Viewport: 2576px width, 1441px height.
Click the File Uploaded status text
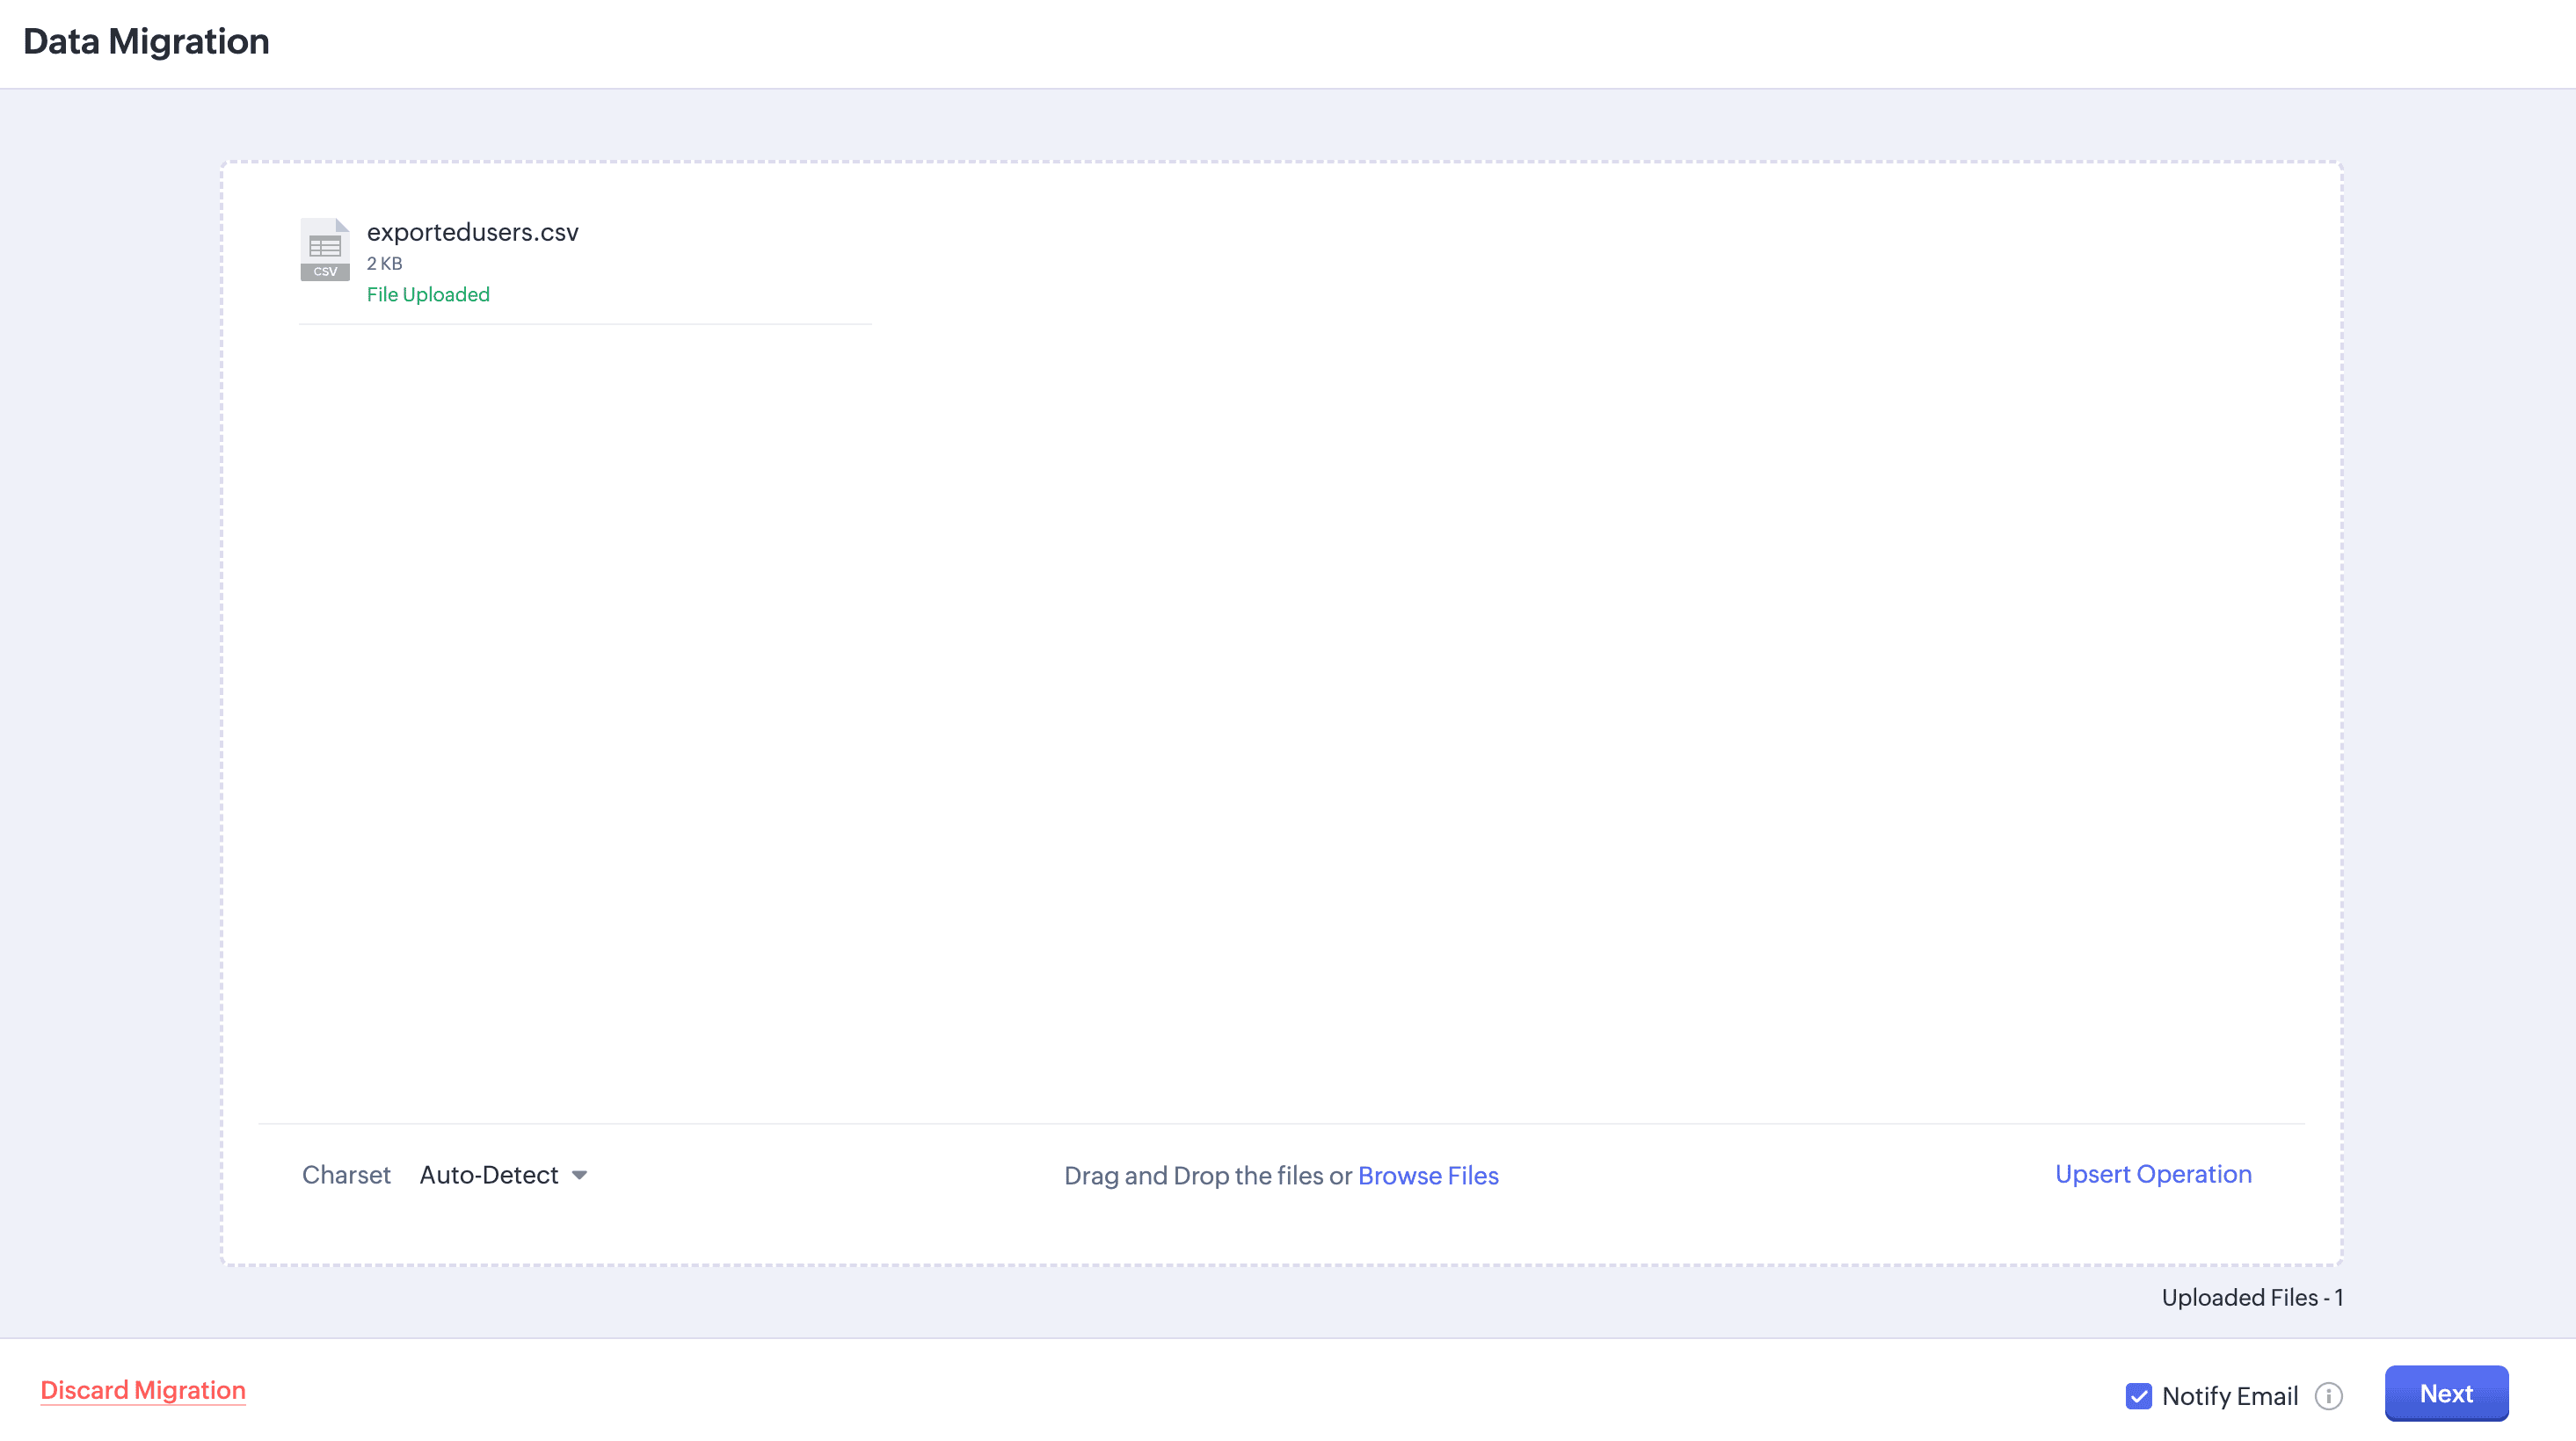(x=428, y=293)
